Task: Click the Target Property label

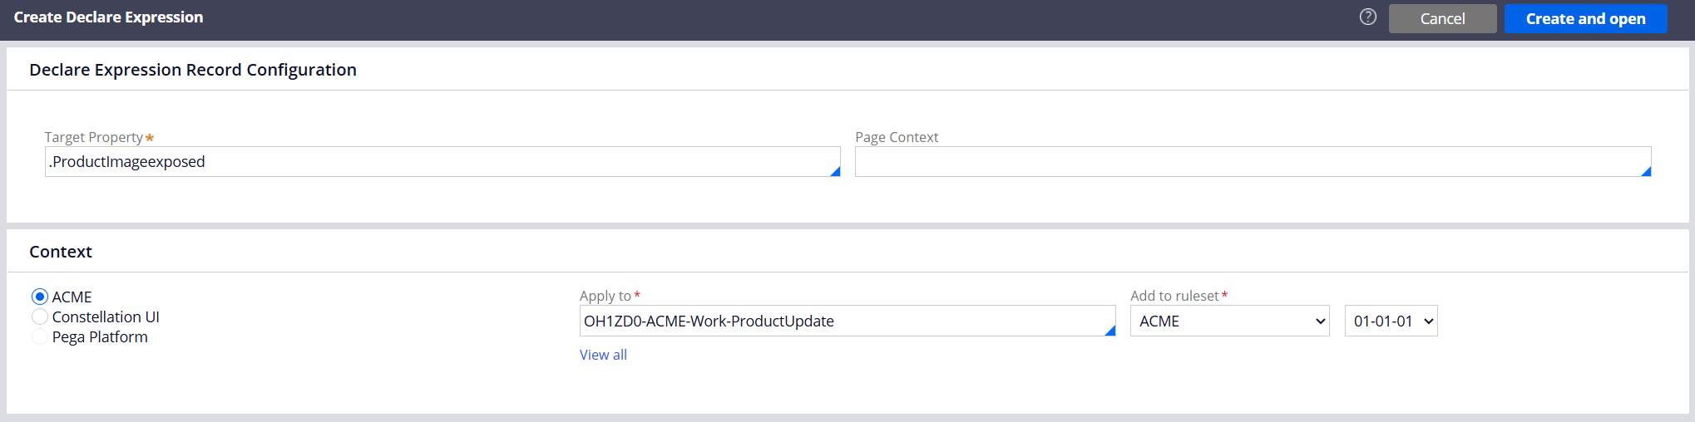Action: click(94, 137)
